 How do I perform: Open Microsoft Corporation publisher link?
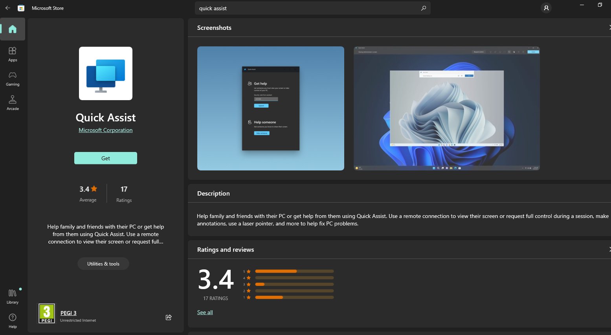click(106, 130)
